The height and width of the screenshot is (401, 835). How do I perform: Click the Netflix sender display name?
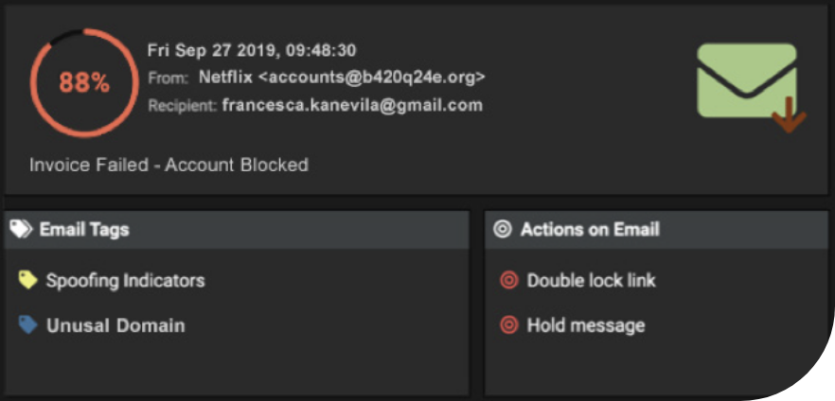(225, 78)
